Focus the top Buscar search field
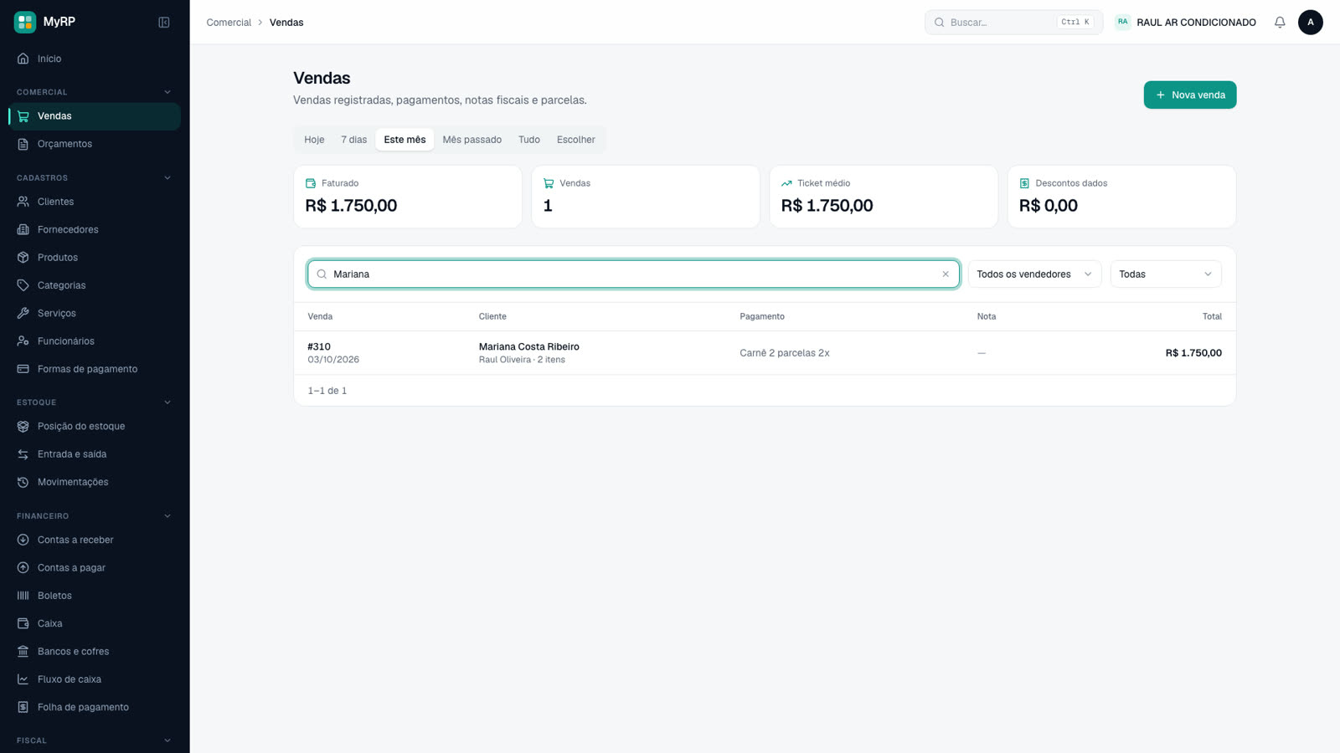Viewport: 1340px width, 753px height. tap(1013, 23)
